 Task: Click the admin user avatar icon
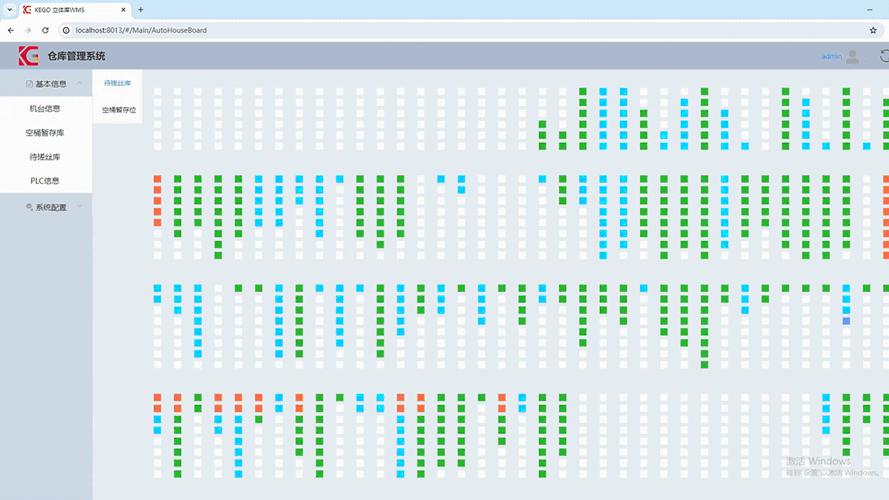853,56
